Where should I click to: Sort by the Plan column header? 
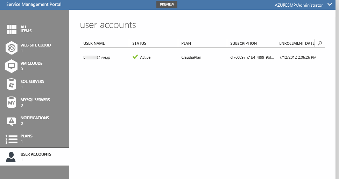tap(186, 43)
